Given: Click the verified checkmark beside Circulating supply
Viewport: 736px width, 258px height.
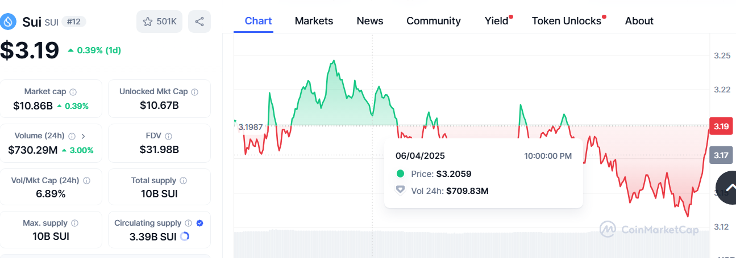Looking at the screenshot, I should [x=199, y=223].
